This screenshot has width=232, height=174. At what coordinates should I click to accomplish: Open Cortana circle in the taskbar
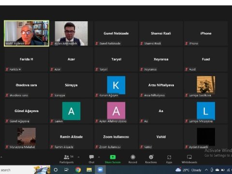(56, 170)
